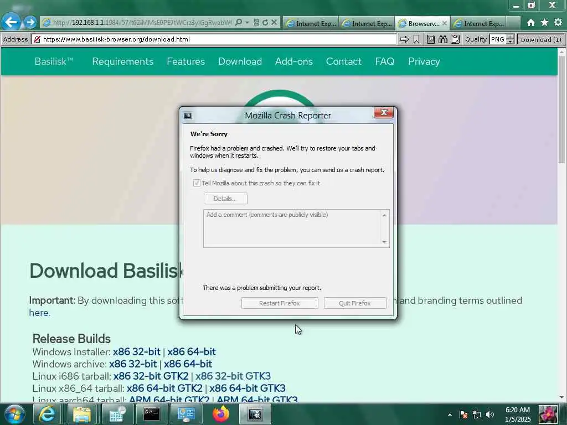Click the picture-frame icon left of the binoculars
The height and width of the screenshot is (425, 567).
[431, 39]
